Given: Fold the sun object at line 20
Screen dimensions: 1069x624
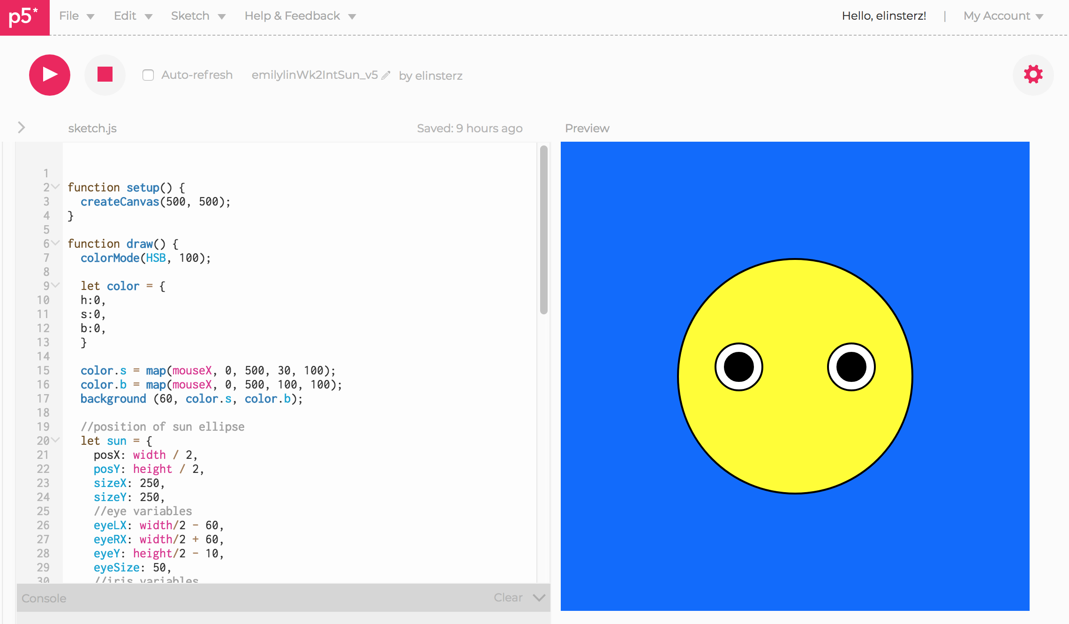Looking at the screenshot, I should point(56,440).
